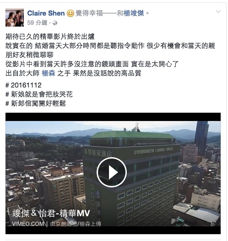Select the 新郎倌闖關好輕鬆 hashtag
228x241 pixels.
(36, 104)
